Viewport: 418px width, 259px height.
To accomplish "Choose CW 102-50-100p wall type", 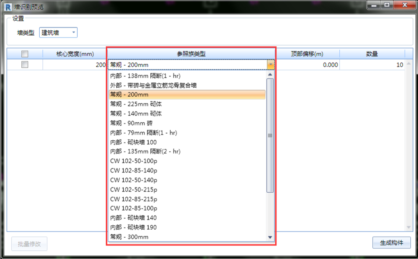I will 187,161.
